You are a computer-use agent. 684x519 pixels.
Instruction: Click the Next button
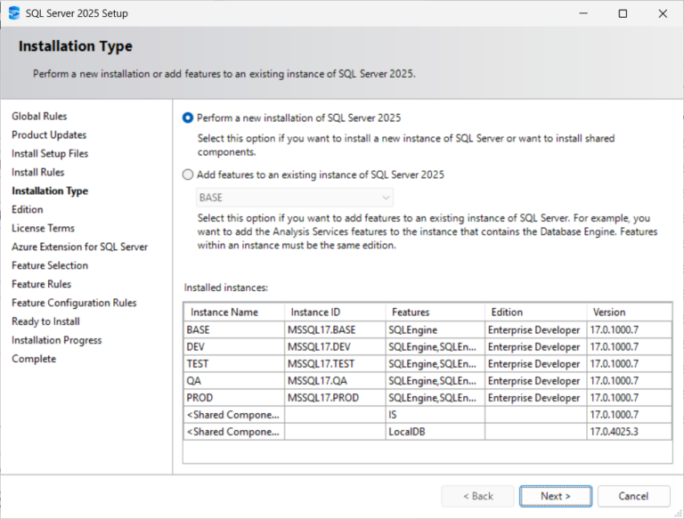point(556,497)
